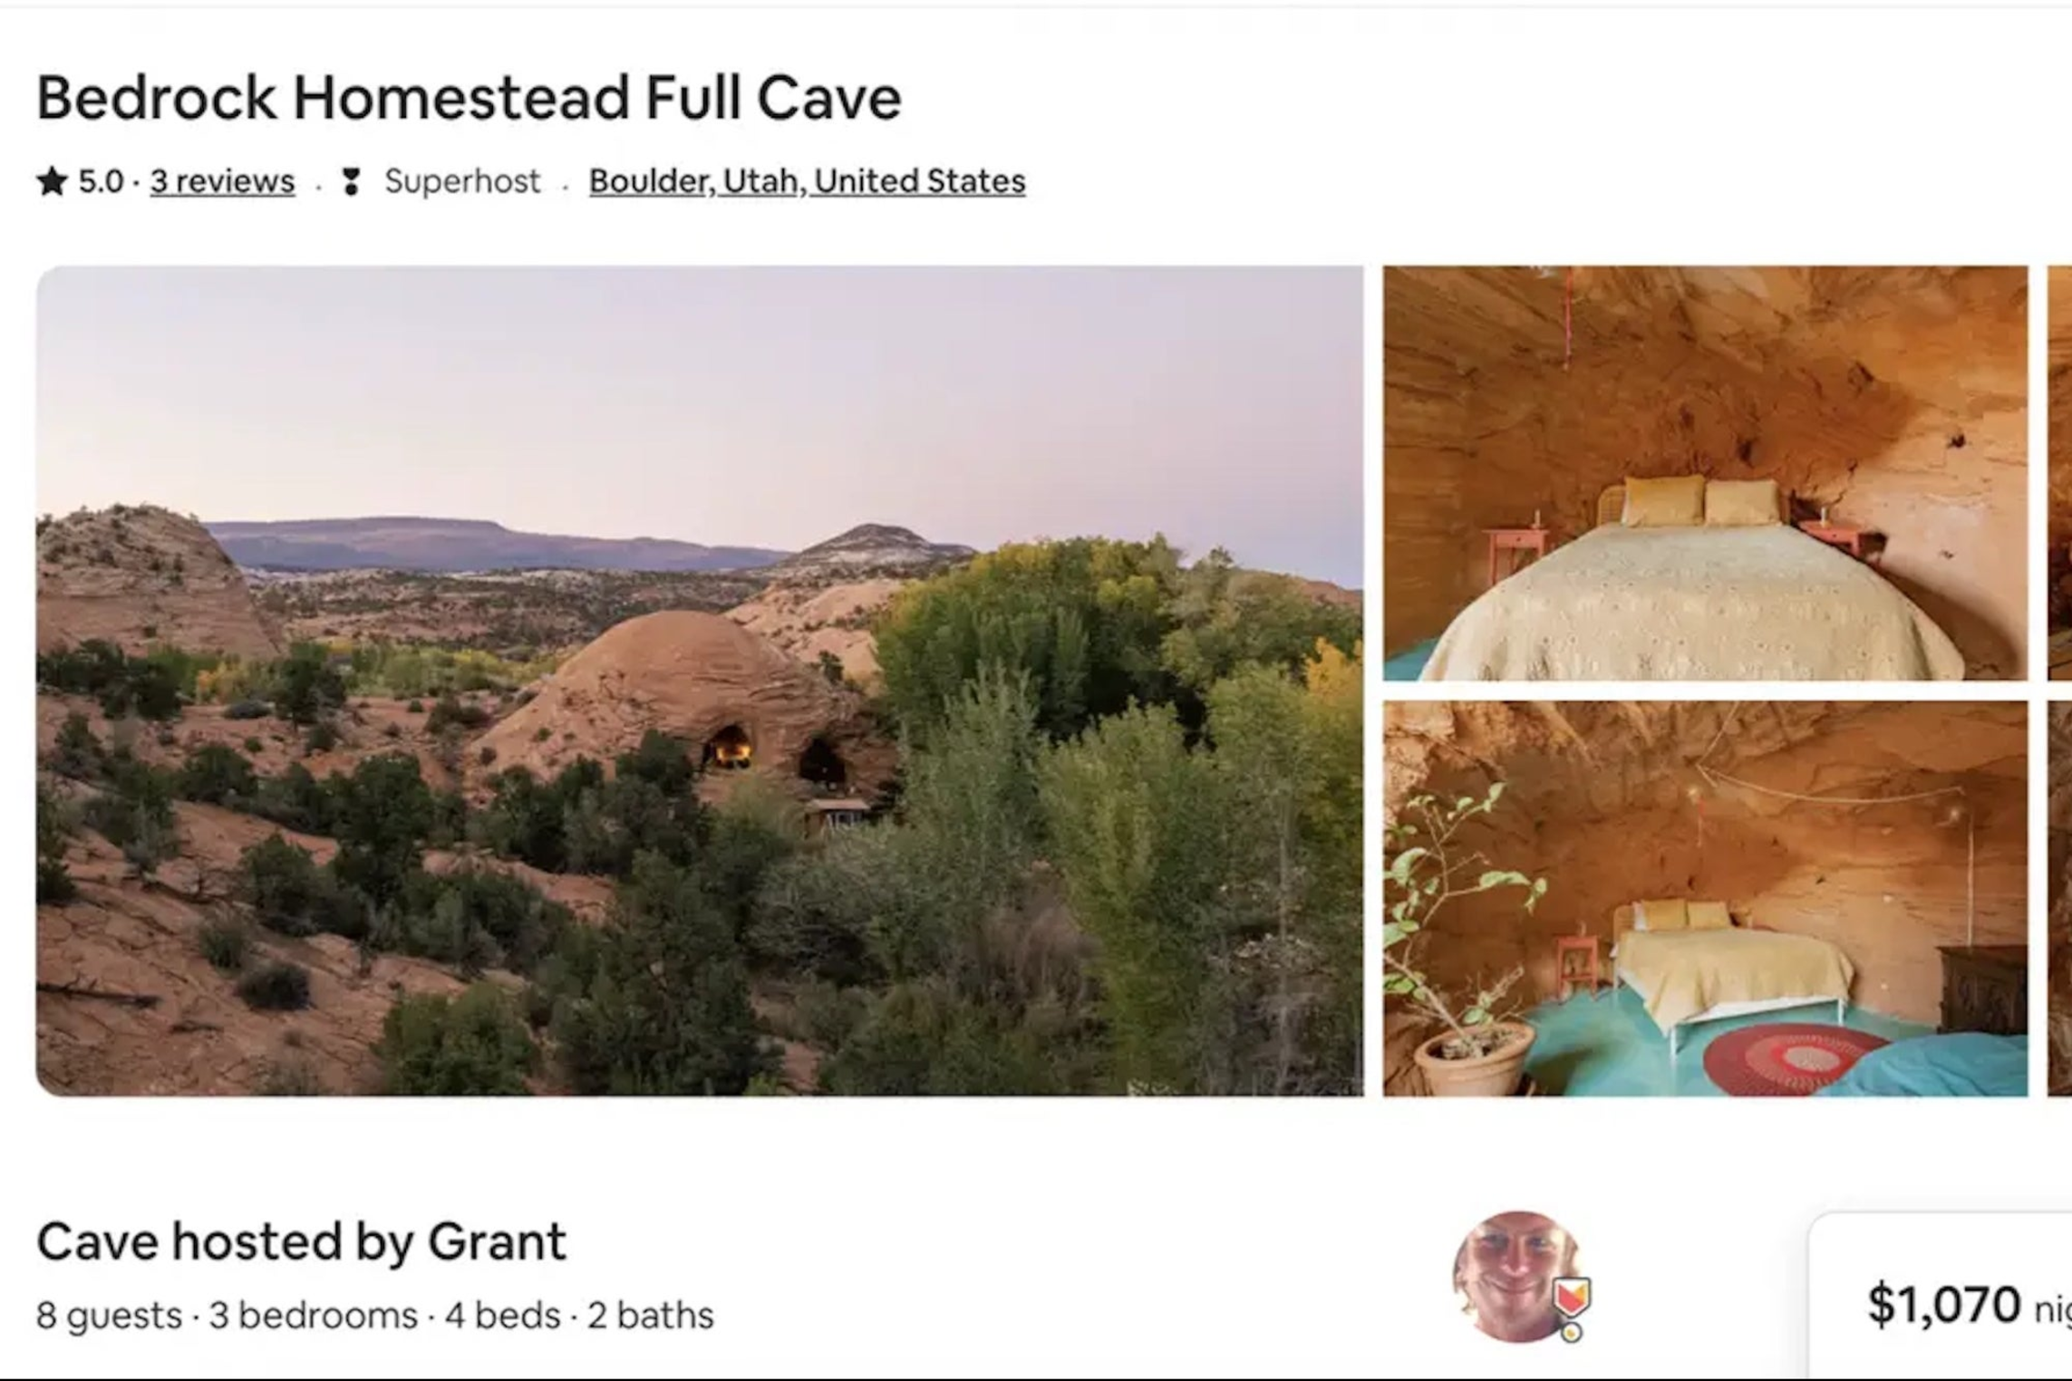Click the 2 baths detail
This screenshot has height=1381, width=2072.
click(x=650, y=1315)
